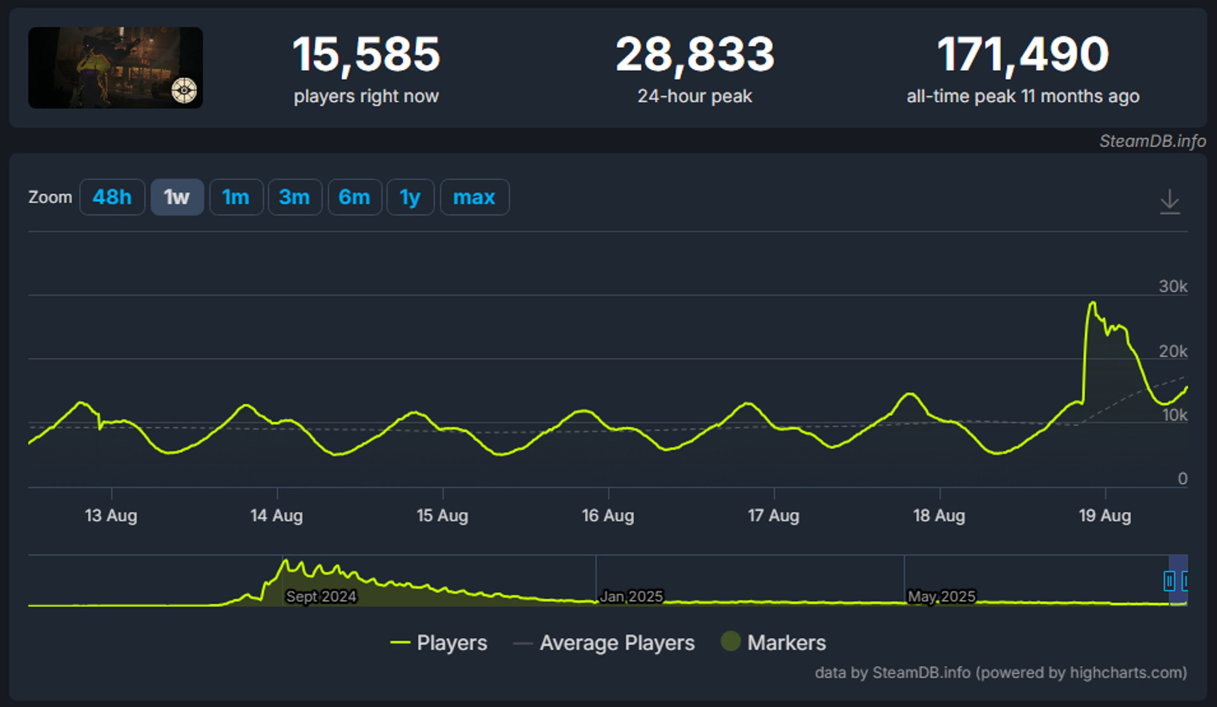Click the 19 Aug peak on chart
The width and height of the screenshot is (1217, 707).
(x=1093, y=303)
